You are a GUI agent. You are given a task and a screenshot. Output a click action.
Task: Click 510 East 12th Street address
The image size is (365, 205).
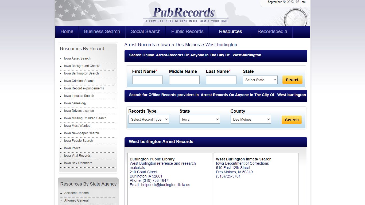pos(233,168)
